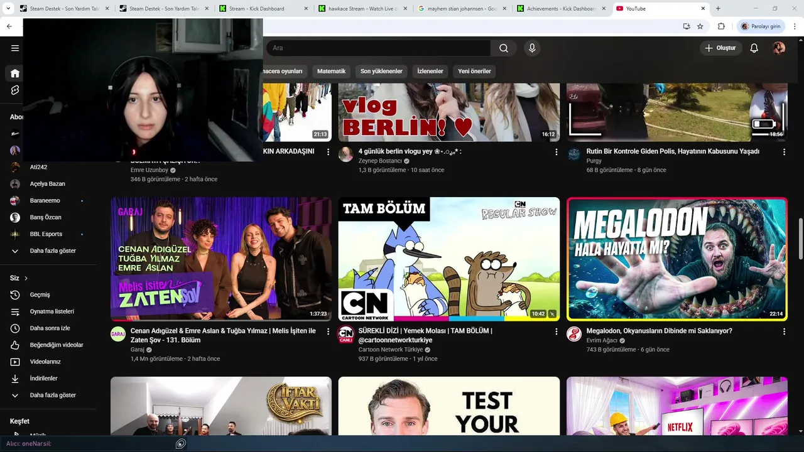This screenshot has height=452, width=804.
Task: Click the search magnifier button
Action: coord(504,48)
